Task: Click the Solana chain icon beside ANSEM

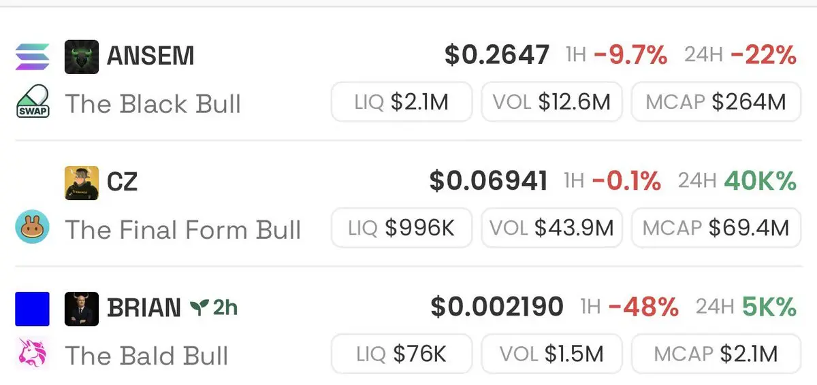Action: click(32, 57)
